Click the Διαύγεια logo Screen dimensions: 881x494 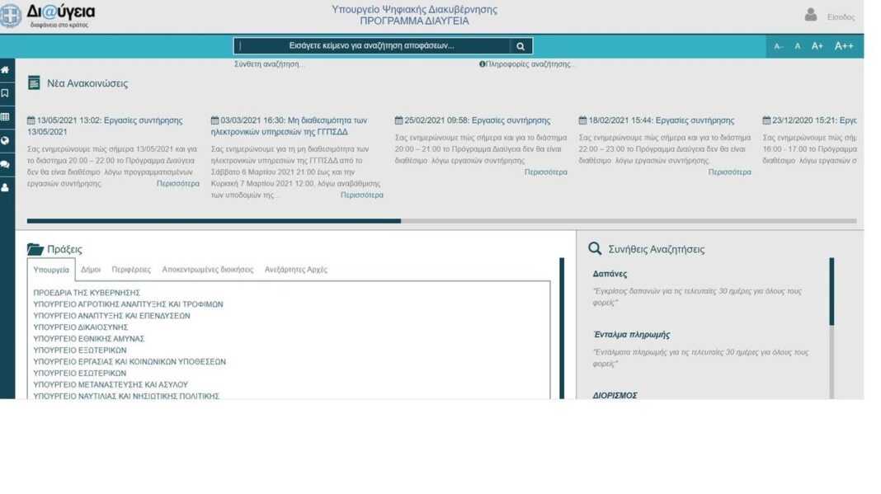tap(49, 16)
